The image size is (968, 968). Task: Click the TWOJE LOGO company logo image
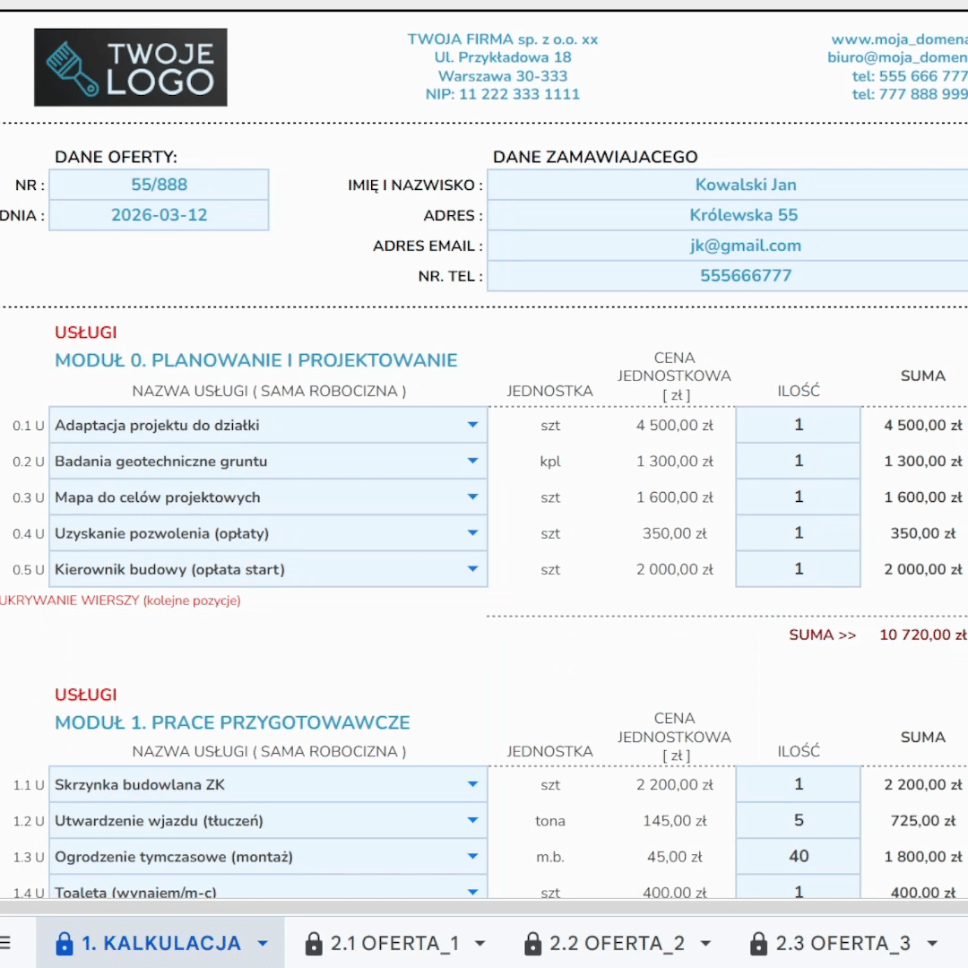(x=130, y=67)
